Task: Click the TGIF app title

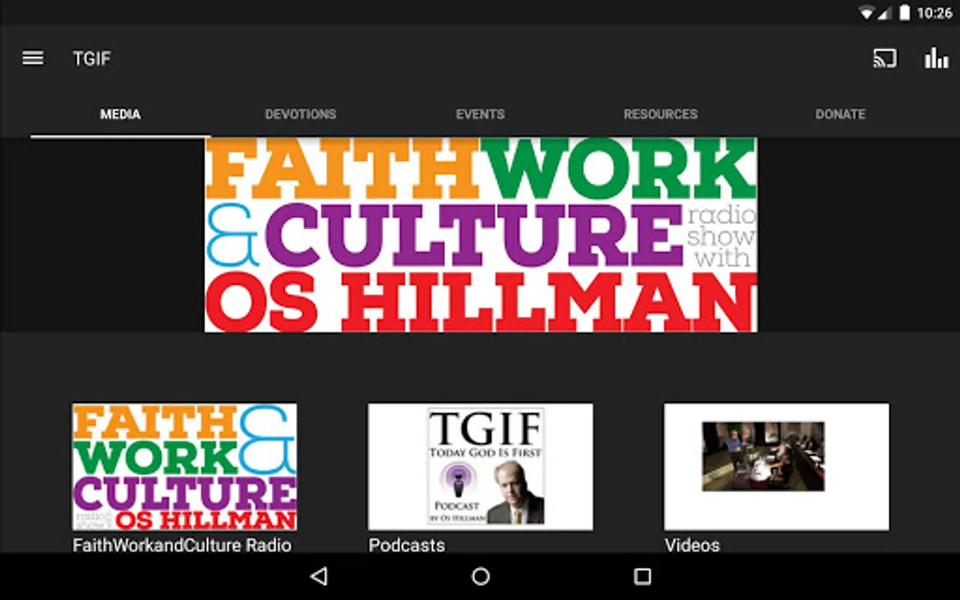Action: point(91,59)
